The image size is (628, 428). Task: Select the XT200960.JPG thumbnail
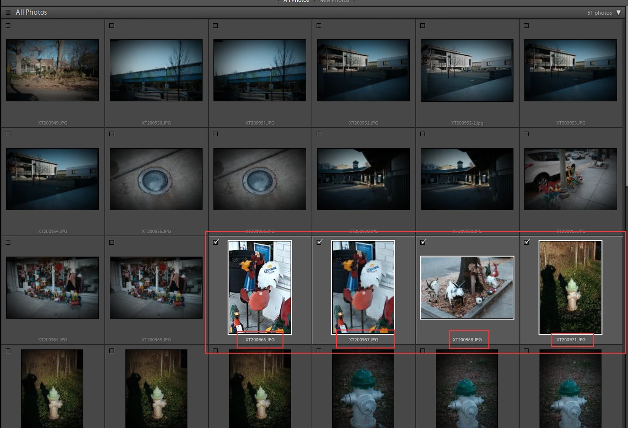point(467,179)
